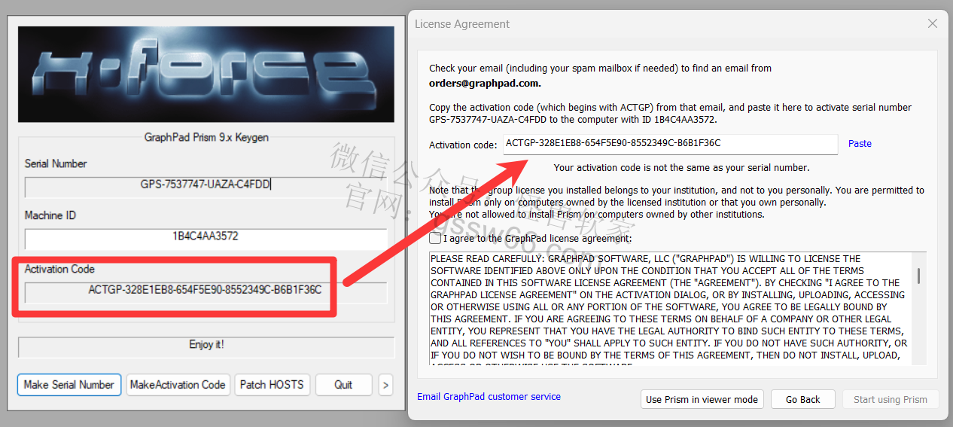
Task: Click the small arrow button beside Quit
Action: coord(385,385)
